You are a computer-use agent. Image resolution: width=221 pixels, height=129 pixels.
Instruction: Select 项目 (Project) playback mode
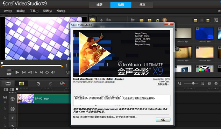click(9, 70)
